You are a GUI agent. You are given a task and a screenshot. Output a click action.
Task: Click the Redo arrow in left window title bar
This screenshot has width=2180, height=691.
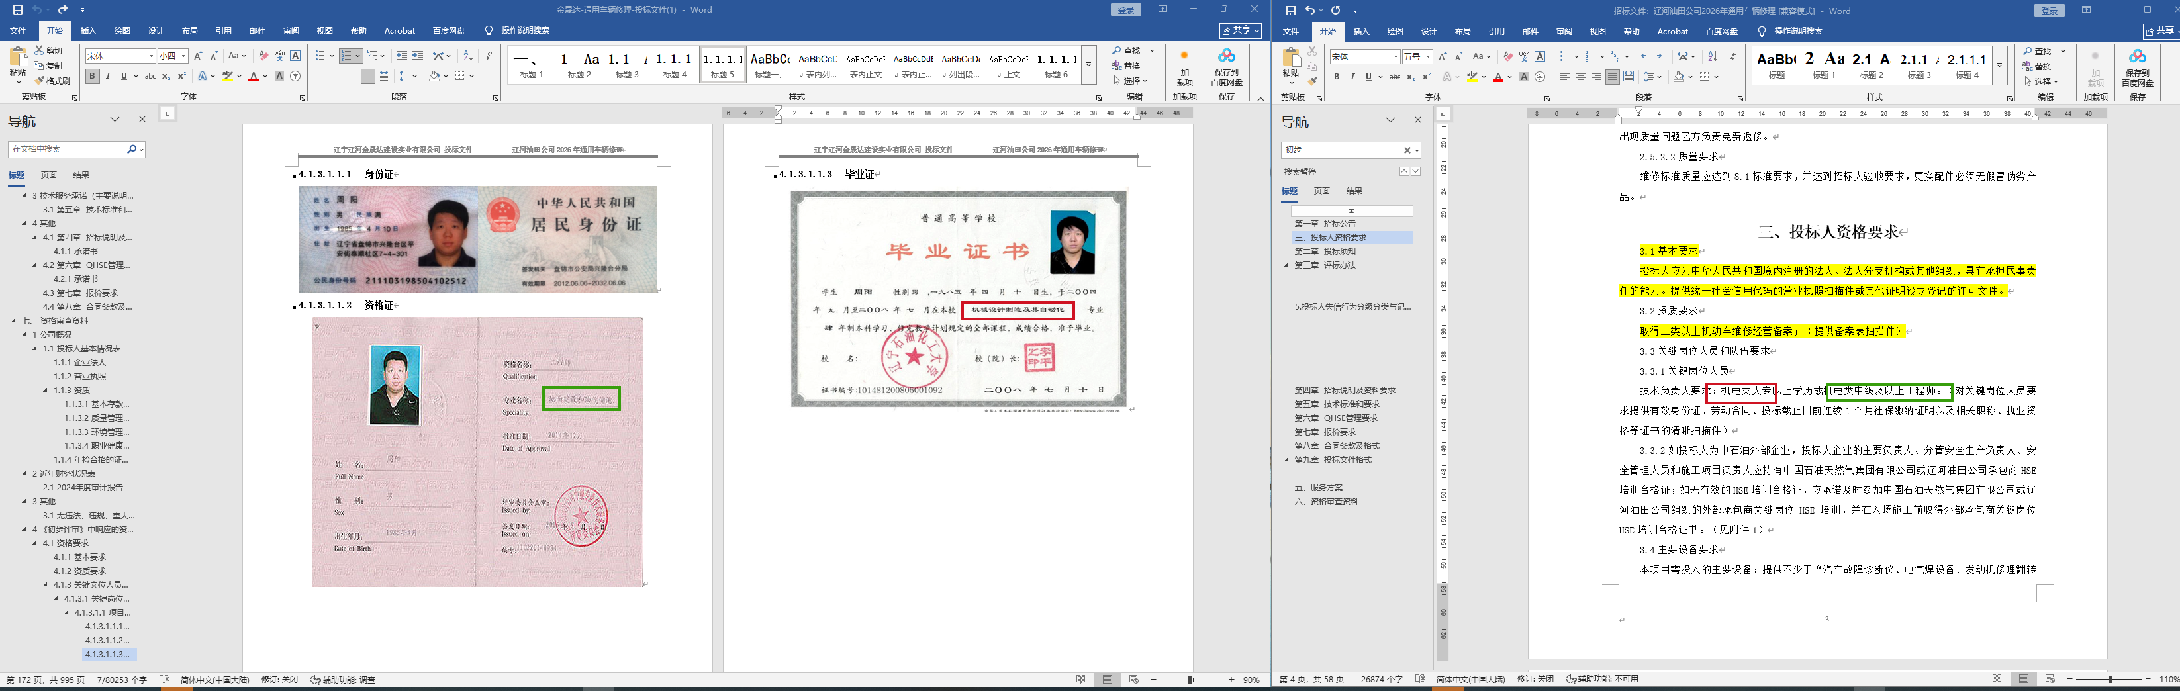click(x=63, y=10)
